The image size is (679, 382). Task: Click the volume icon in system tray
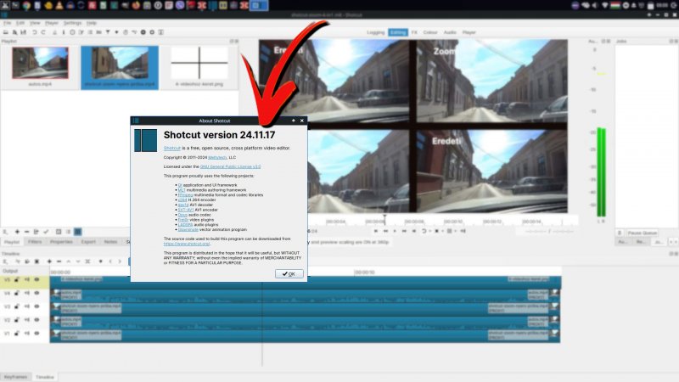595,5
